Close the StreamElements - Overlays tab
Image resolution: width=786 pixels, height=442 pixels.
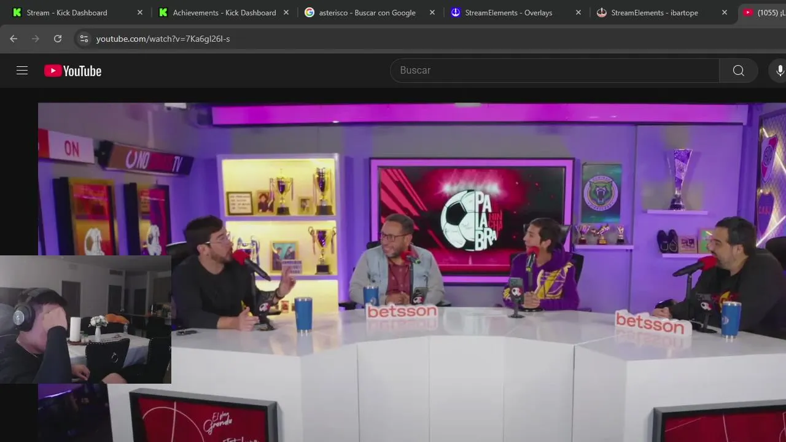[x=578, y=12]
